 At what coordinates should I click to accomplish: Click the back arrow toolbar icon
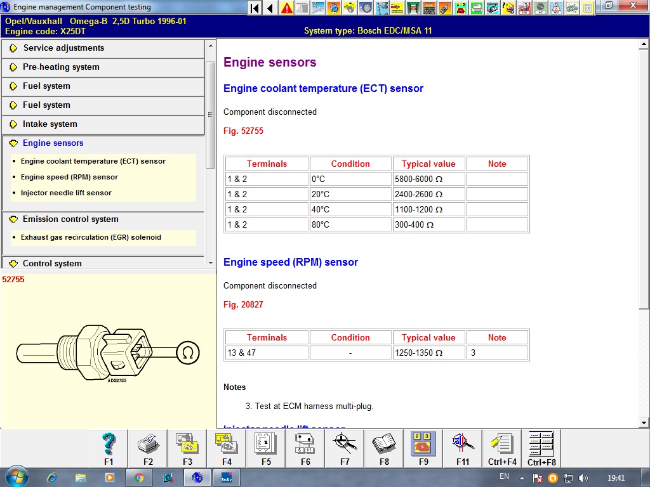click(x=270, y=8)
